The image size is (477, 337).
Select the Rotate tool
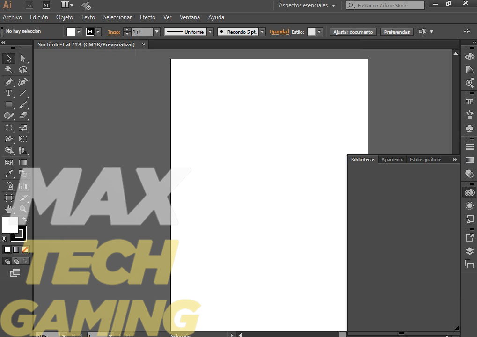pyautogui.click(x=8, y=128)
